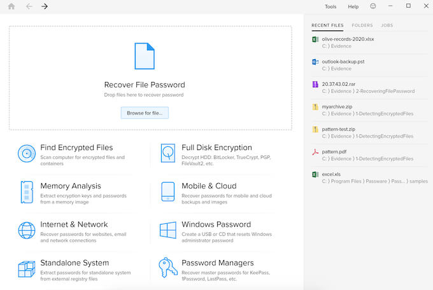Open the Help menu
433x290 pixels.
[x=353, y=7]
